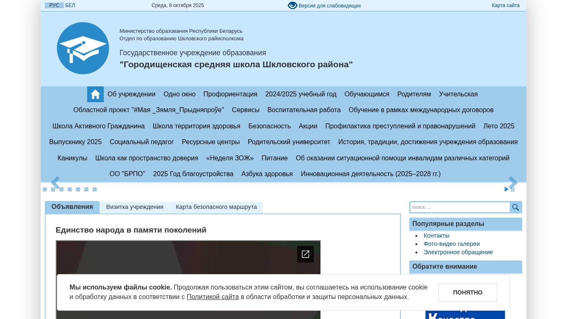Open the Электронное обращение link

pyautogui.click(x=458, y=252)
